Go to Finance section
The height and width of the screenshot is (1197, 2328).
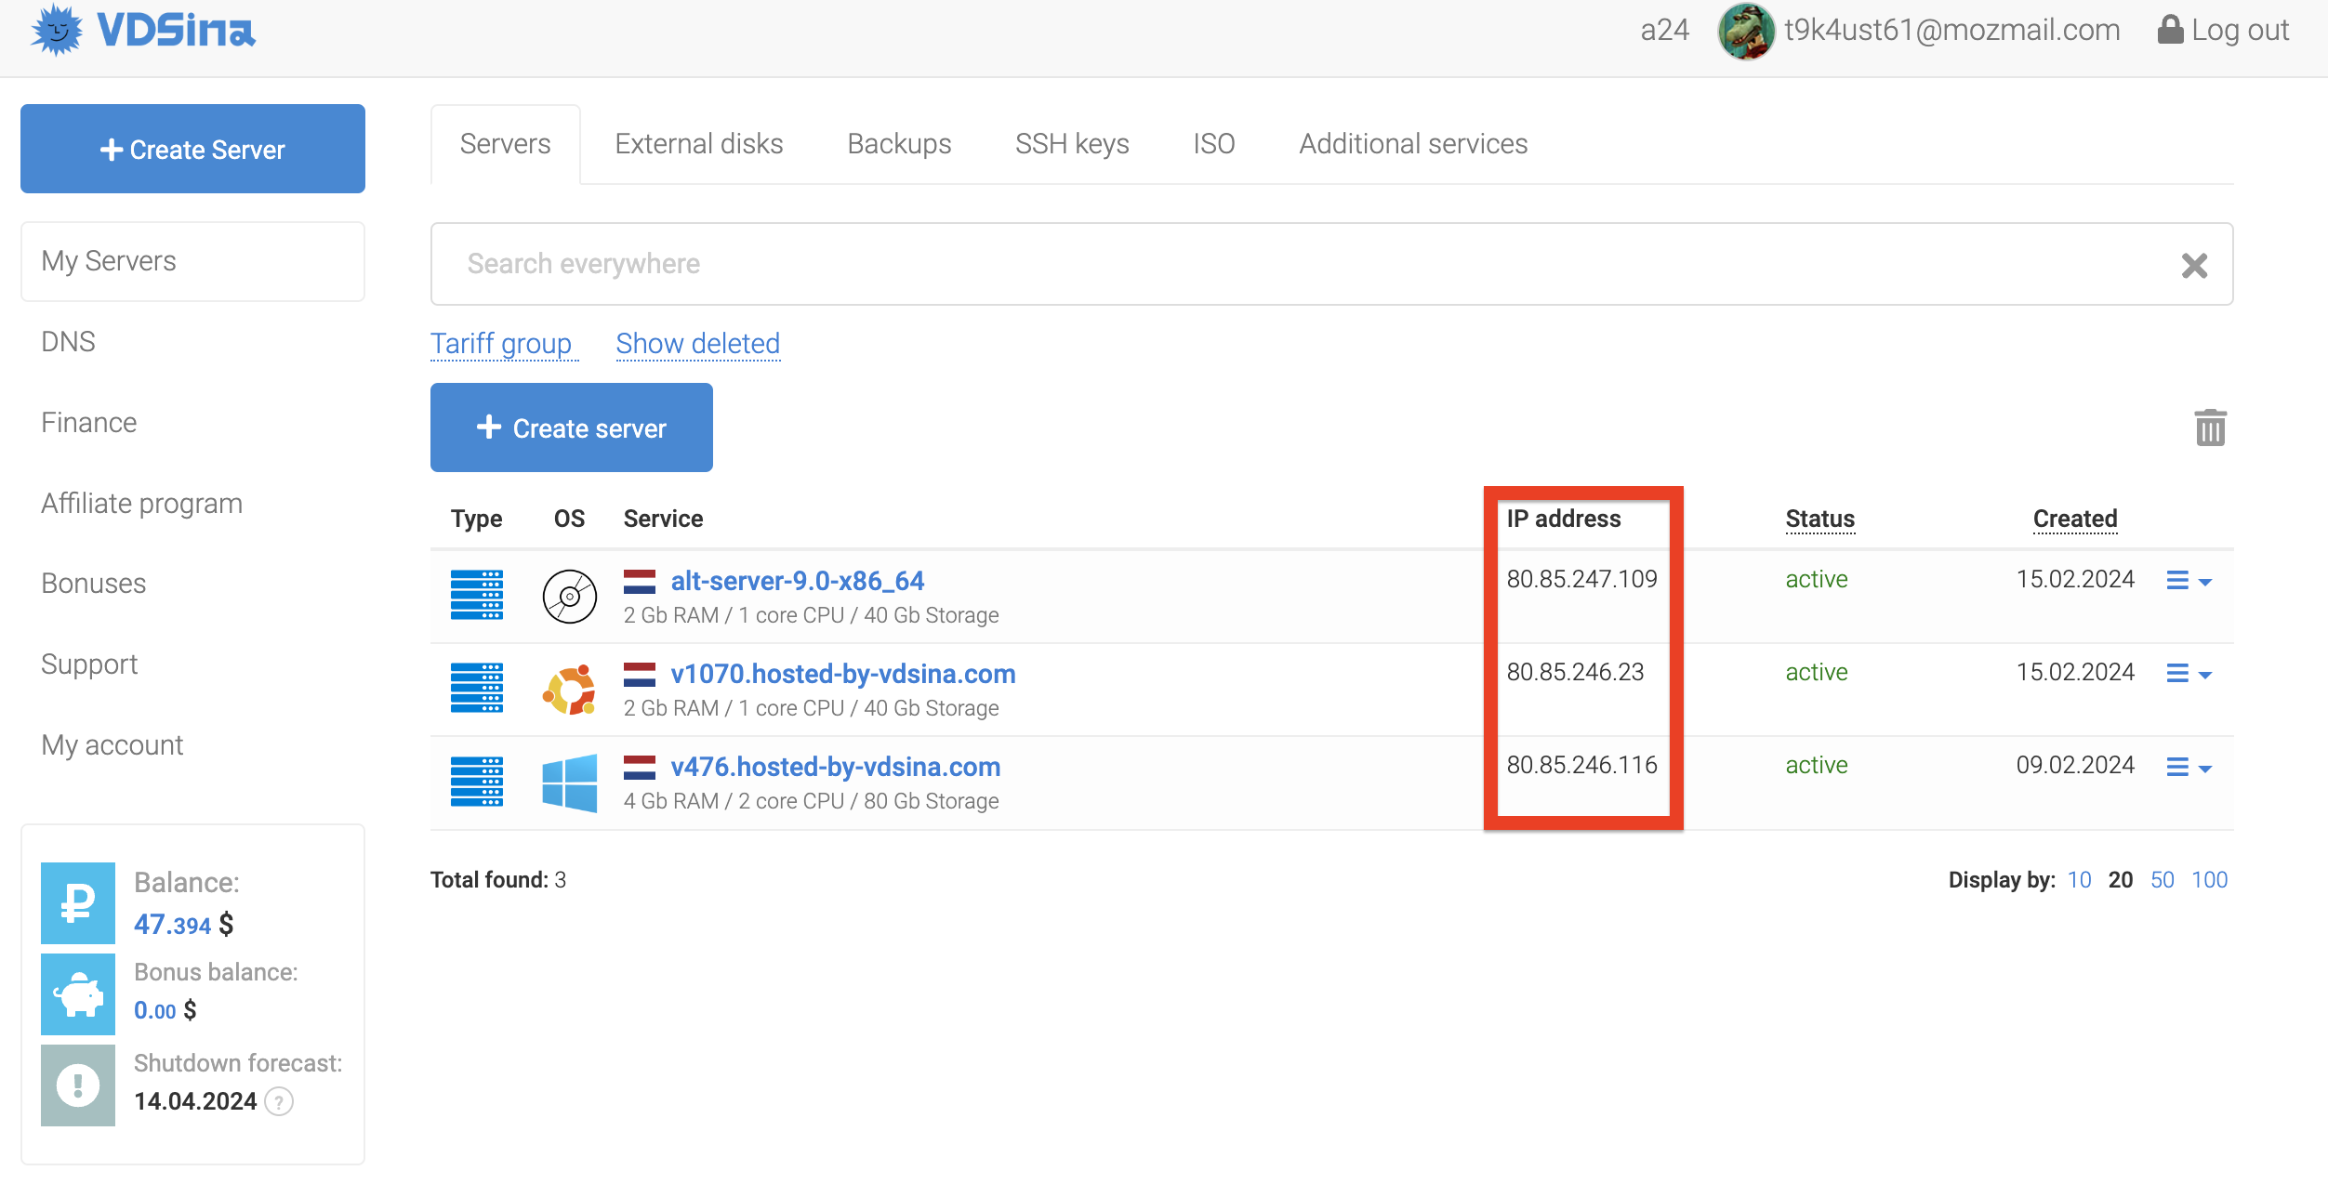pos(89,423)
